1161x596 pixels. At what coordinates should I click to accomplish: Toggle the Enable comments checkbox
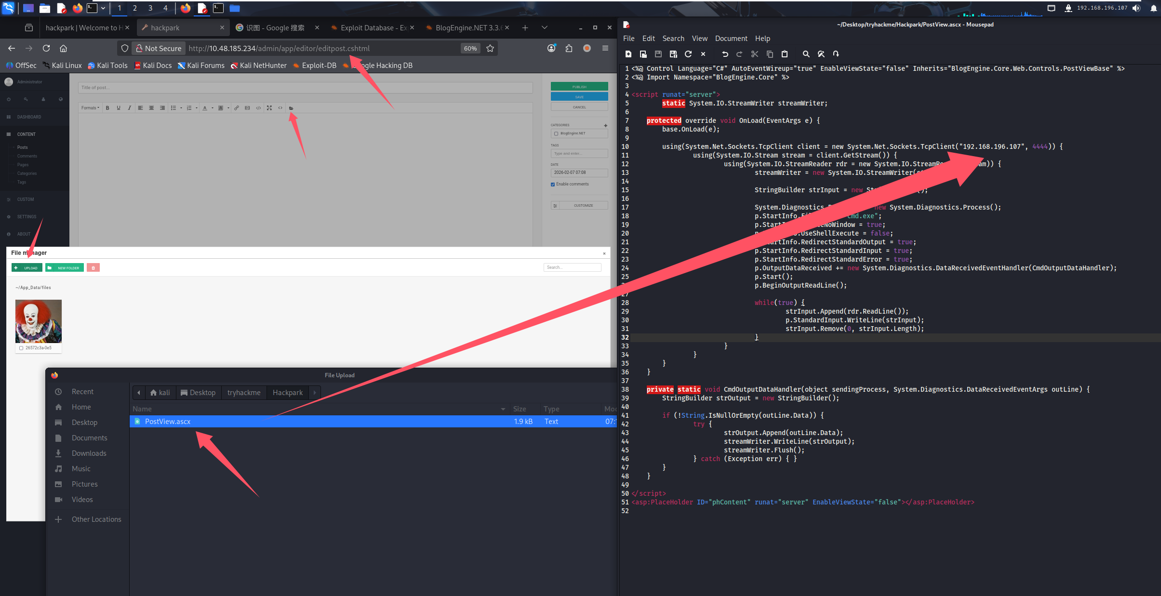coord(553,184)
